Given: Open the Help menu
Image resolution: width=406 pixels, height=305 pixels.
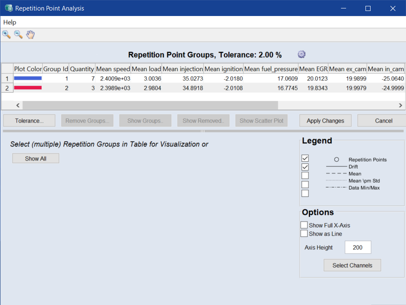Looking at the screenshot, I should tap(10, 22).
